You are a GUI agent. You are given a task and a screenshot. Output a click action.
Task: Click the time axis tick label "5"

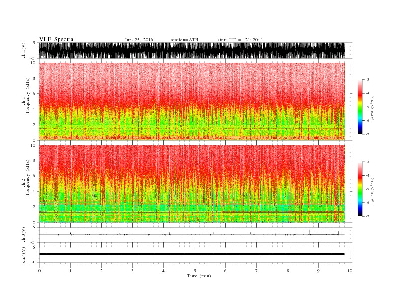tap(195, 271)
